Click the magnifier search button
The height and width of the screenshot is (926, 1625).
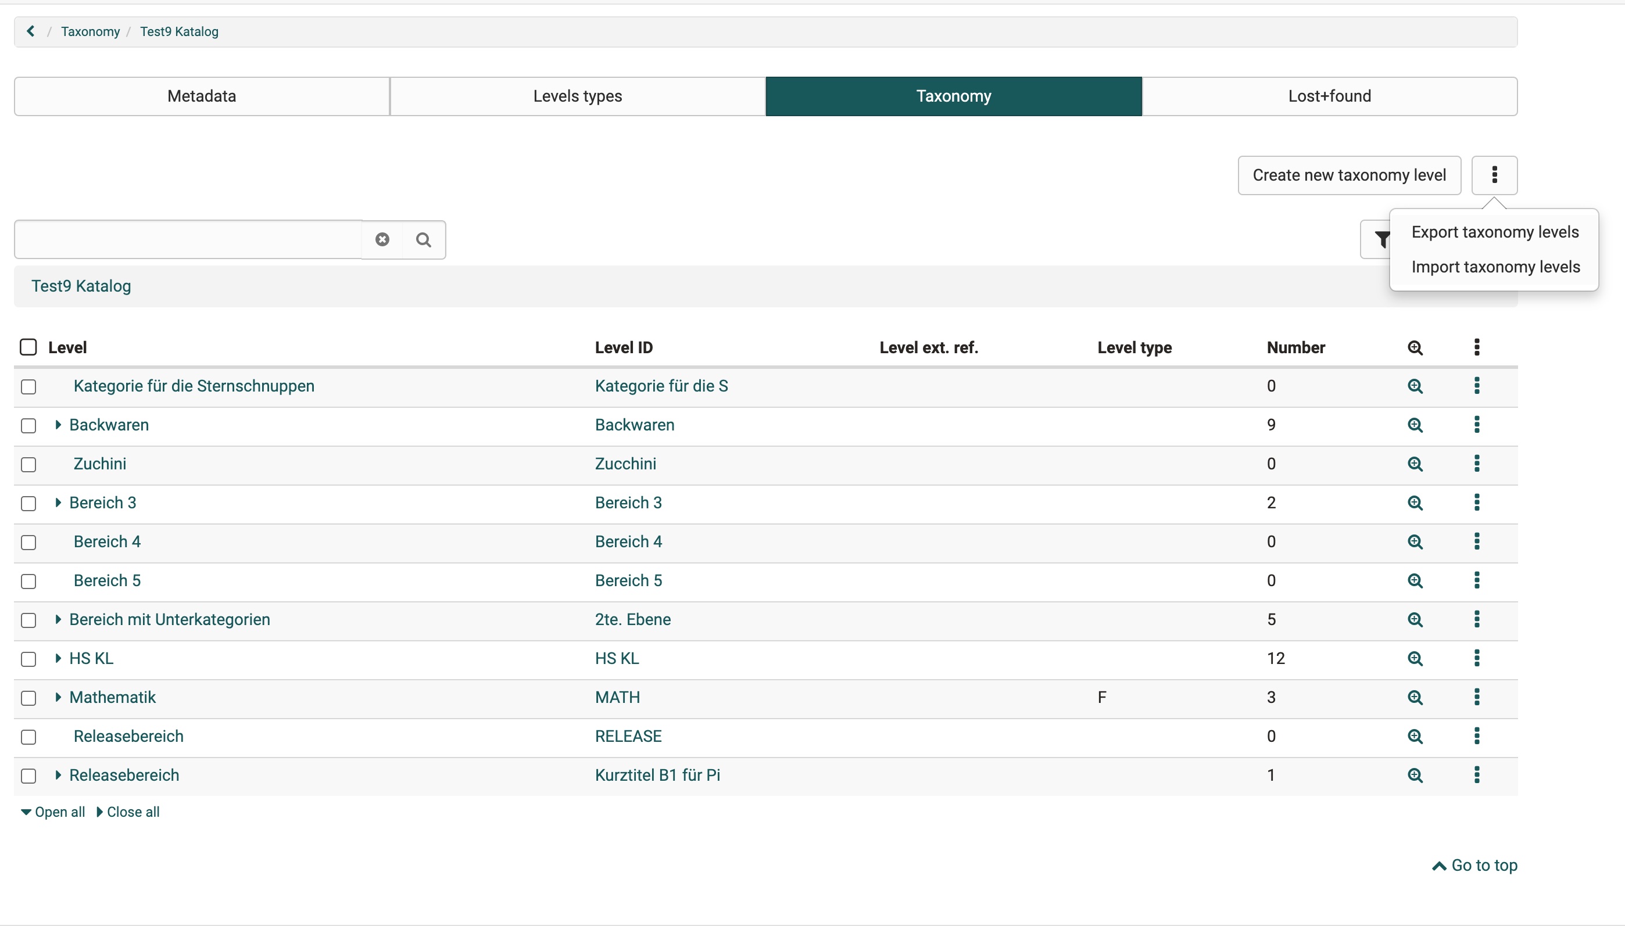[x=424, y=239]
